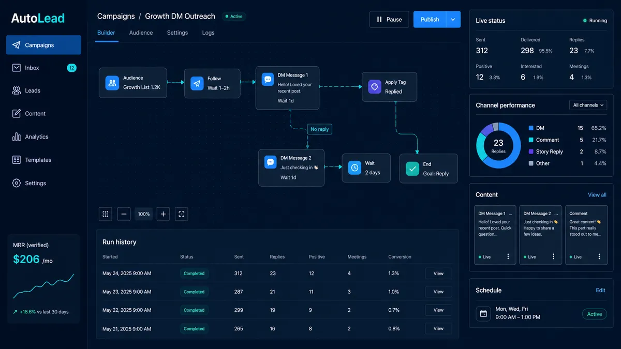Click the Leads people icon
This screenshot has width=621, height=349.
click(16, 90)
